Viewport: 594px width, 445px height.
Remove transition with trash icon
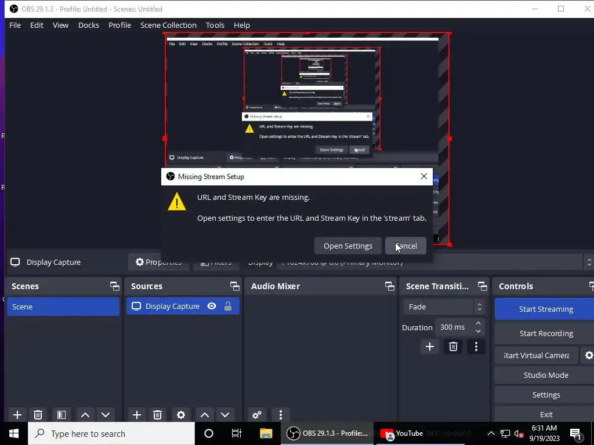coord(453,346)
